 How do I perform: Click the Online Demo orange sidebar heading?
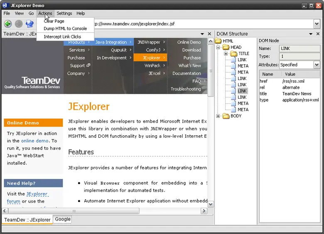[33, 123]
